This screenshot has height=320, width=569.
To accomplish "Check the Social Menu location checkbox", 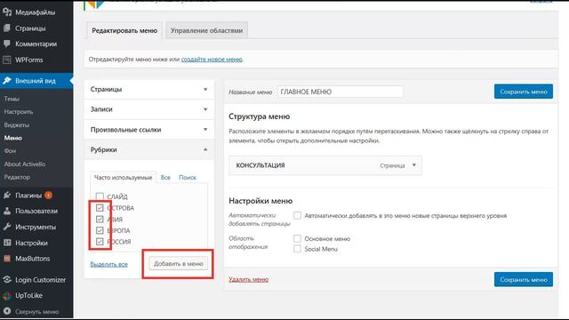I will [x=297, y=249].
